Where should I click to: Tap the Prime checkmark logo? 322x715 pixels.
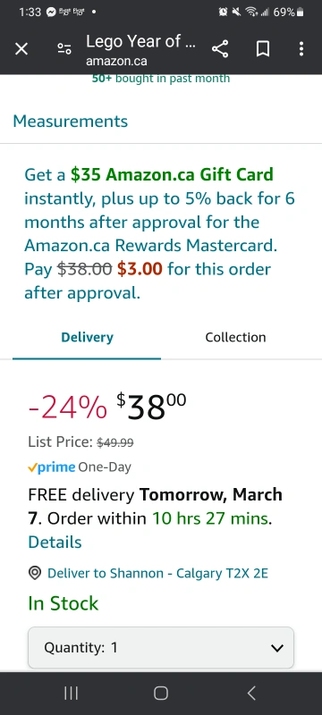52,467
